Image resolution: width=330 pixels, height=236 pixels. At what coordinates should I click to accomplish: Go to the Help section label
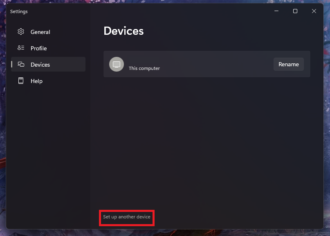36,81
